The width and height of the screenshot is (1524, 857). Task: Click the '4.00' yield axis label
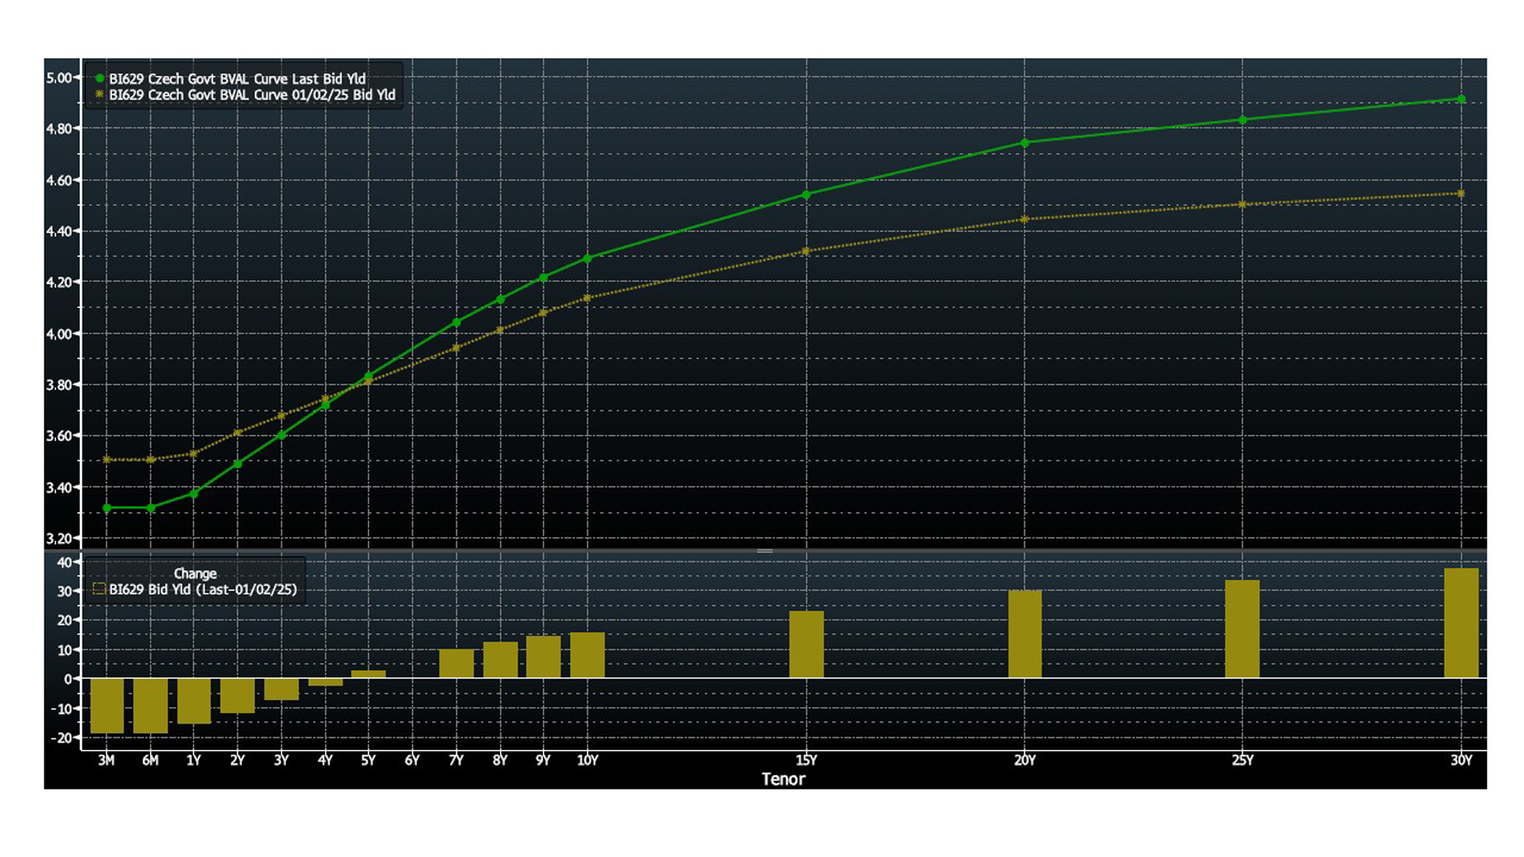pyautogui.click(x=59, y=334)
